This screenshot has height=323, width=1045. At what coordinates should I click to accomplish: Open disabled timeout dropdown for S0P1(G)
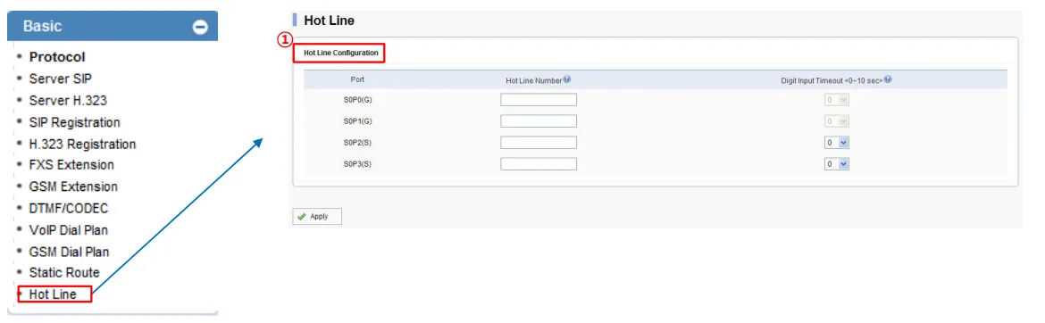[836, 121]
